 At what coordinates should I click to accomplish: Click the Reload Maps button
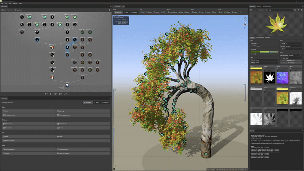point(291,62)
